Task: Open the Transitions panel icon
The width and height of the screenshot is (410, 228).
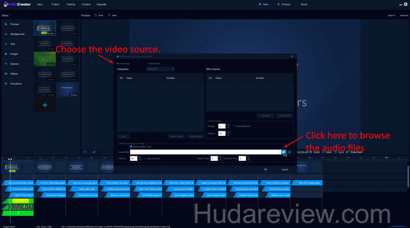Action: click(x=6, y=84)
